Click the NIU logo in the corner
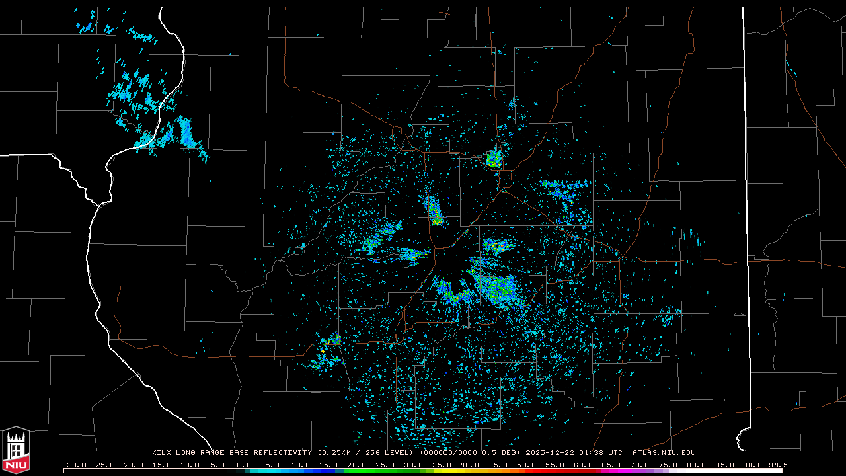Viewport: 846px width, 476px height. click(x=16, y=450)
